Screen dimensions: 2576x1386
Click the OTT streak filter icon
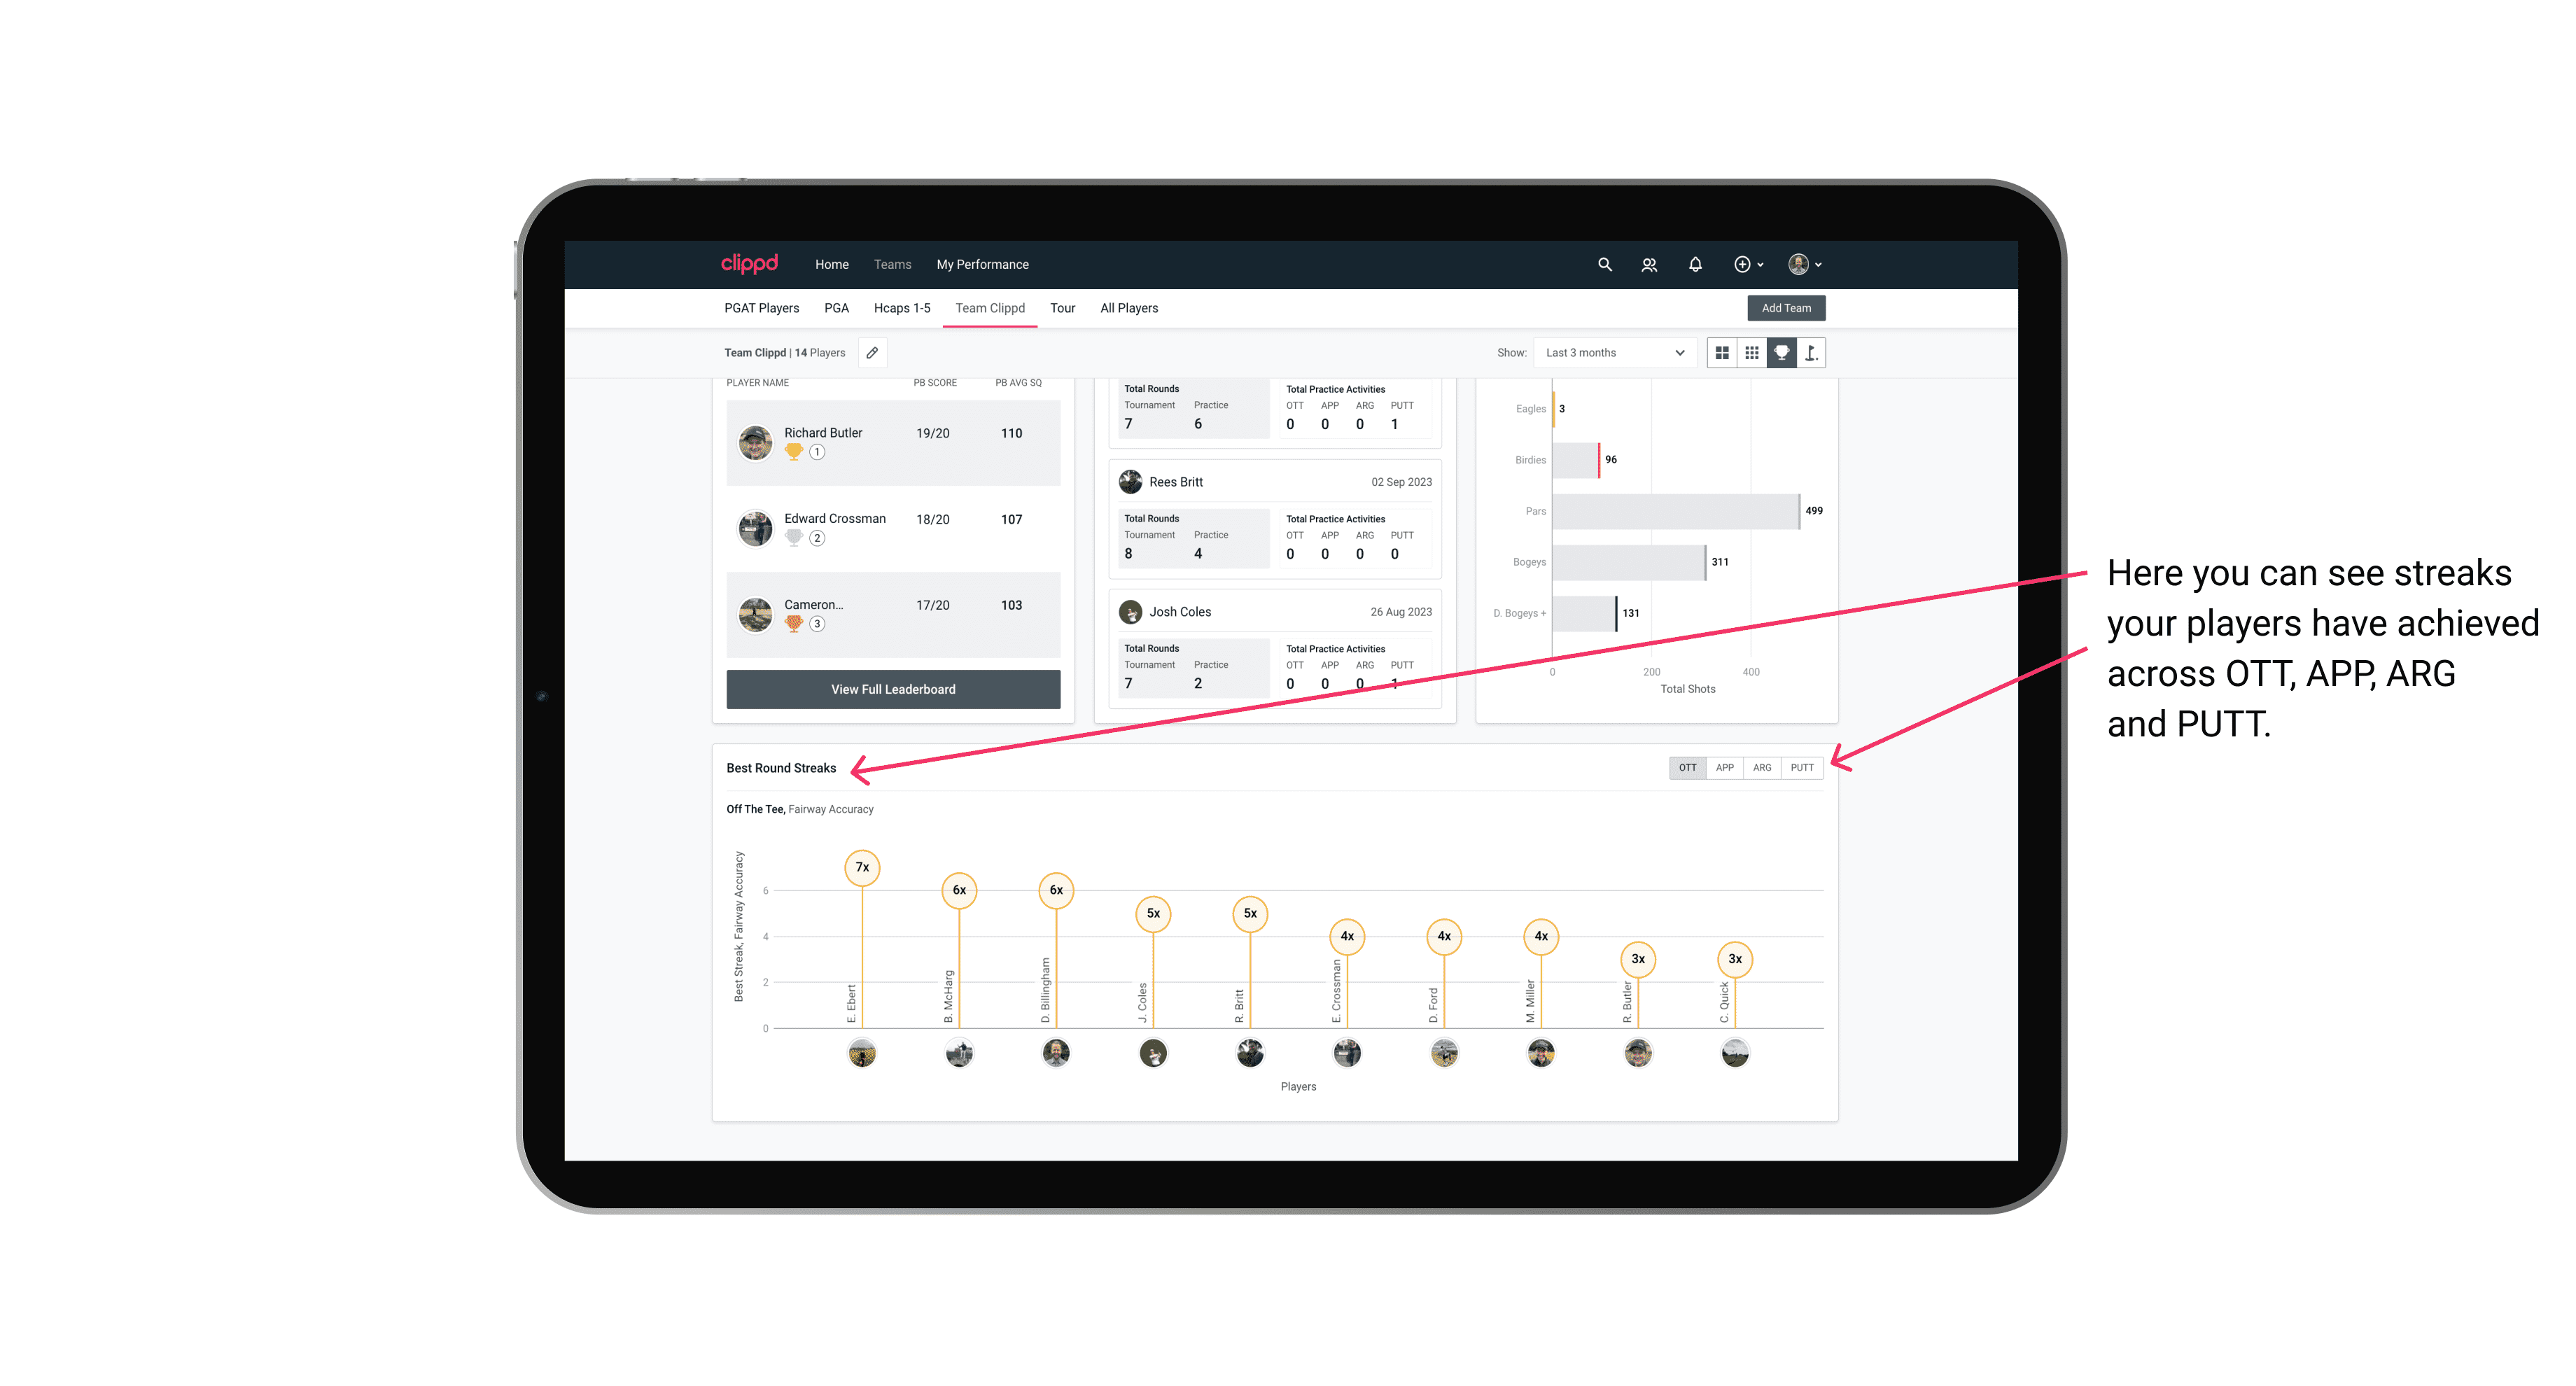[x=1686, y=766]
